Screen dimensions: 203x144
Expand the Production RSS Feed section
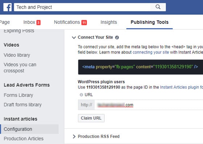74,136
